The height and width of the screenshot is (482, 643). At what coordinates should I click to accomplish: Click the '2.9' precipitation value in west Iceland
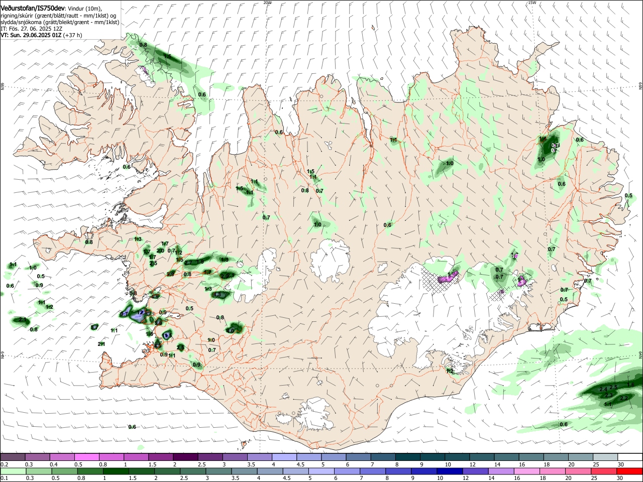coord(171,274)
